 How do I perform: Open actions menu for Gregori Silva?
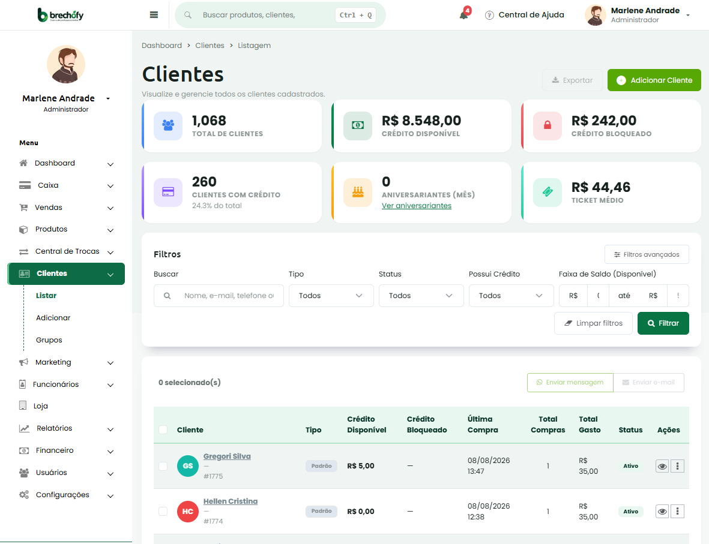coord(677,466)
